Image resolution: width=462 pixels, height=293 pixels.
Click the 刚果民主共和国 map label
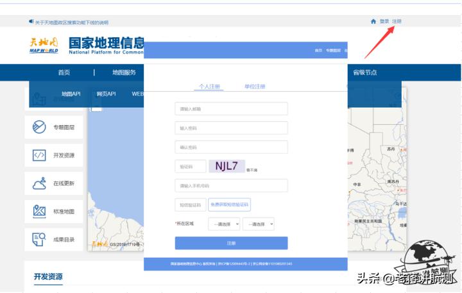click(368, 221)
